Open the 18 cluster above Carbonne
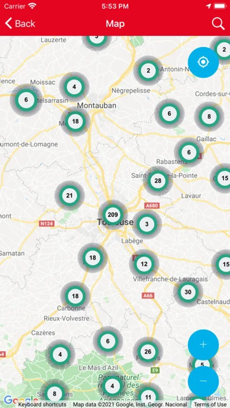This screenshot has width=230, height=408. point(75,296)
